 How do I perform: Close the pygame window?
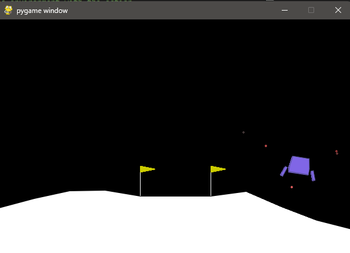tap(338, 10)
